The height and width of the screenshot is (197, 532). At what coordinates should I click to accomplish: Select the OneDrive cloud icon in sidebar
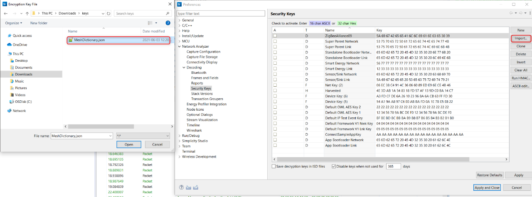coord(10,44)
